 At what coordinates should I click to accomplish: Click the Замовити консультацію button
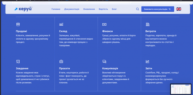coord(158,9)
